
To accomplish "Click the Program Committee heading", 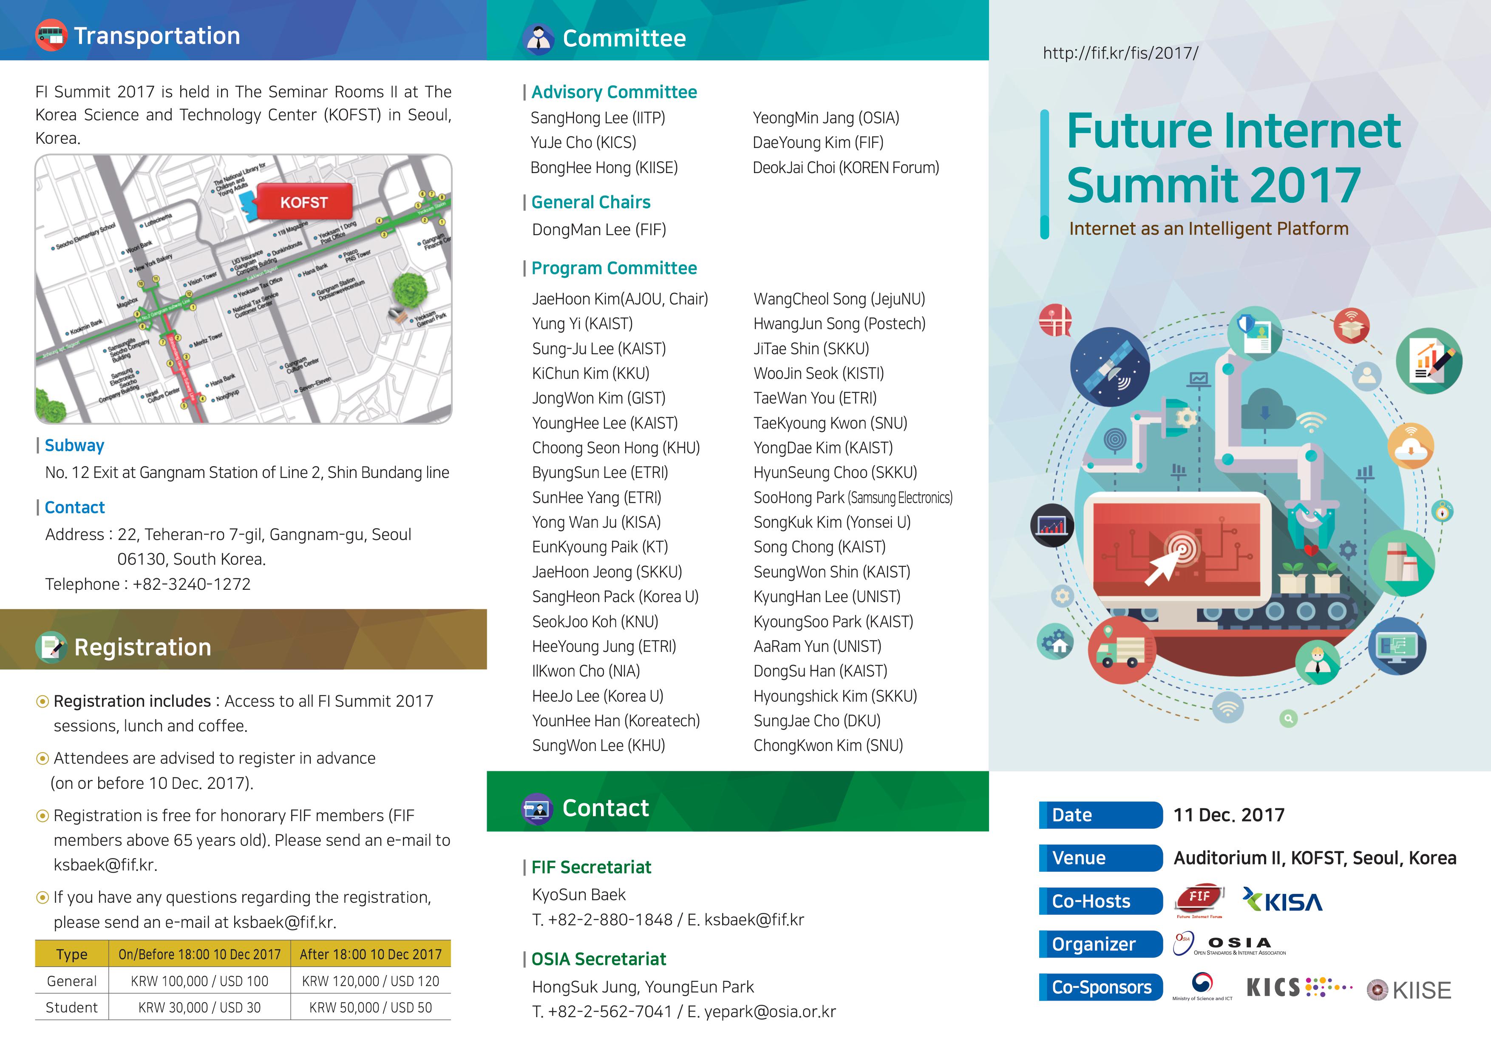I will [614, 268].
